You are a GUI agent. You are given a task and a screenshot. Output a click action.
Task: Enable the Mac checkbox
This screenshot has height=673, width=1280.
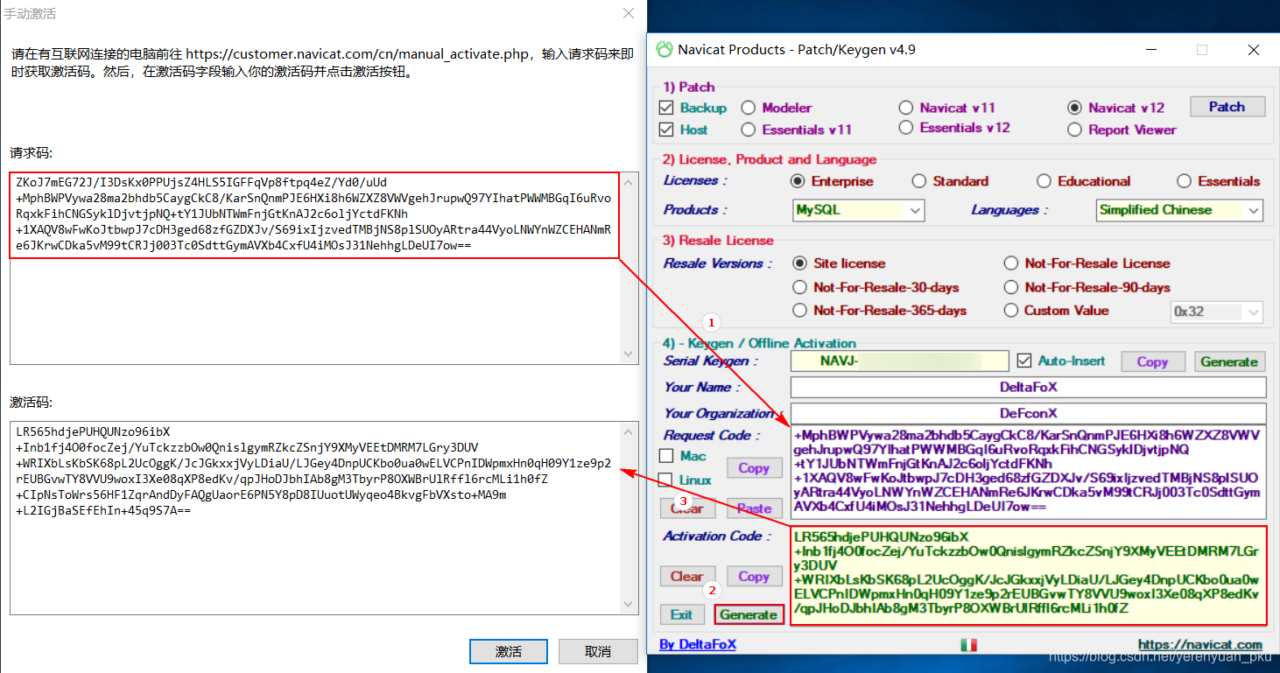[x=666, y=456]
